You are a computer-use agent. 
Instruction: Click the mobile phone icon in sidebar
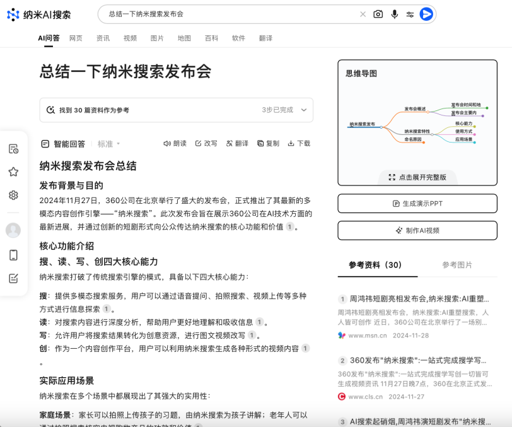[x=13, y=255]
